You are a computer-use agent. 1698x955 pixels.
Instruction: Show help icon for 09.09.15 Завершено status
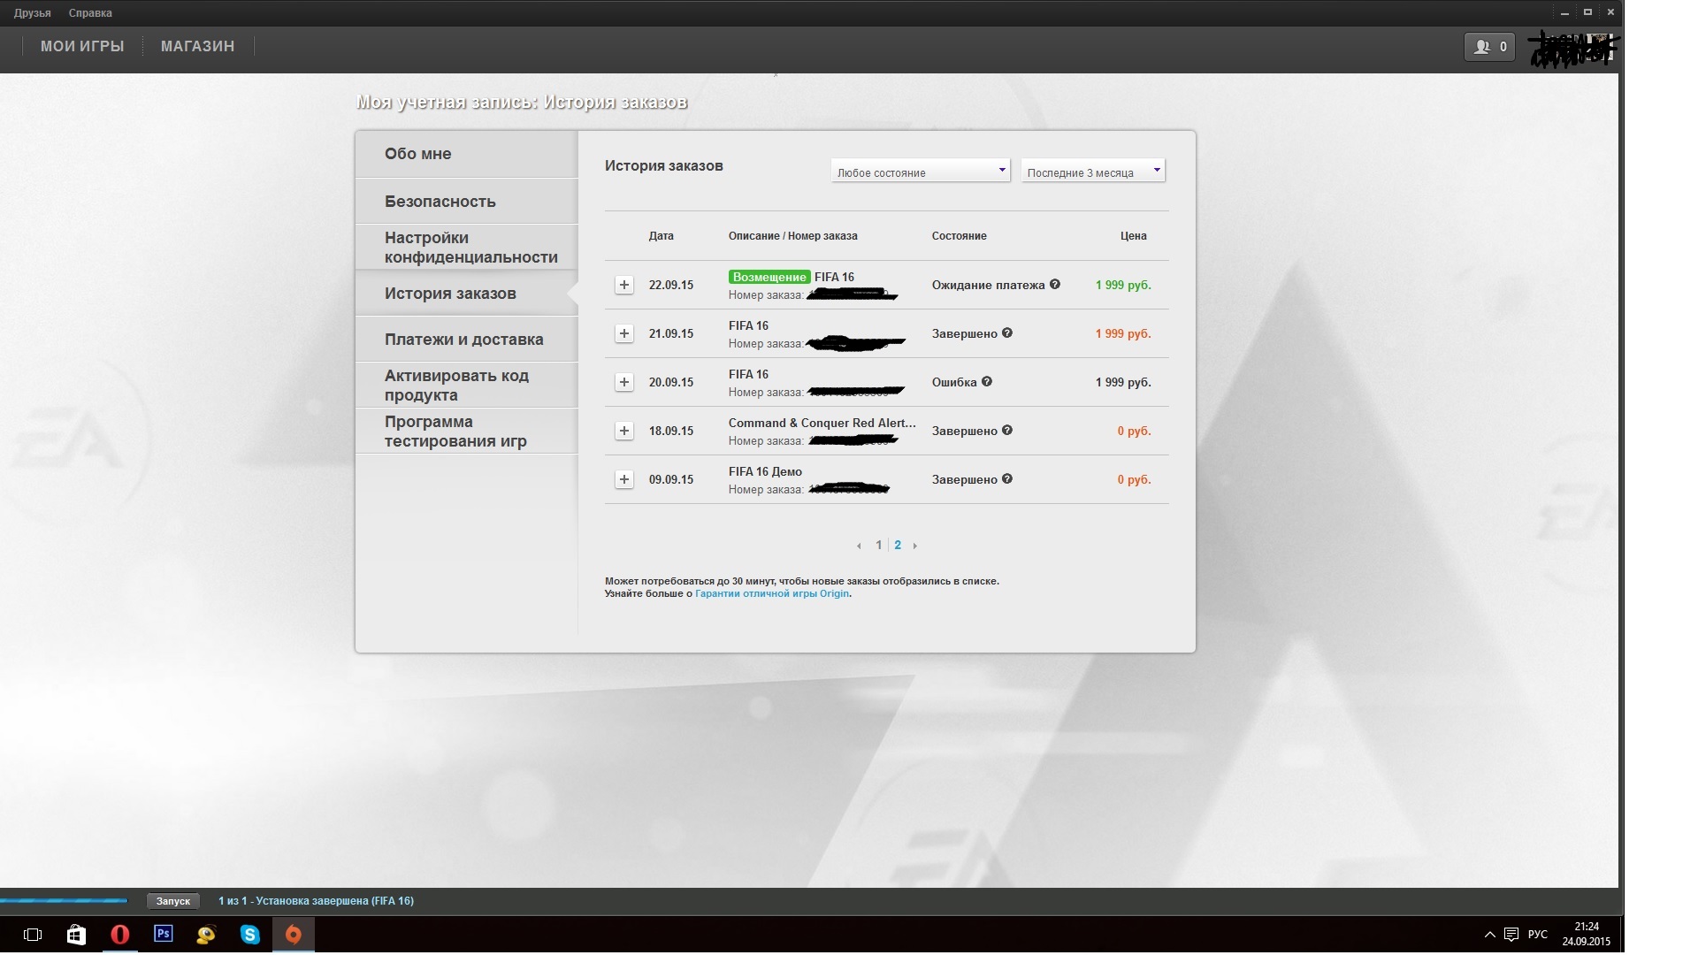pos(1007,478)
